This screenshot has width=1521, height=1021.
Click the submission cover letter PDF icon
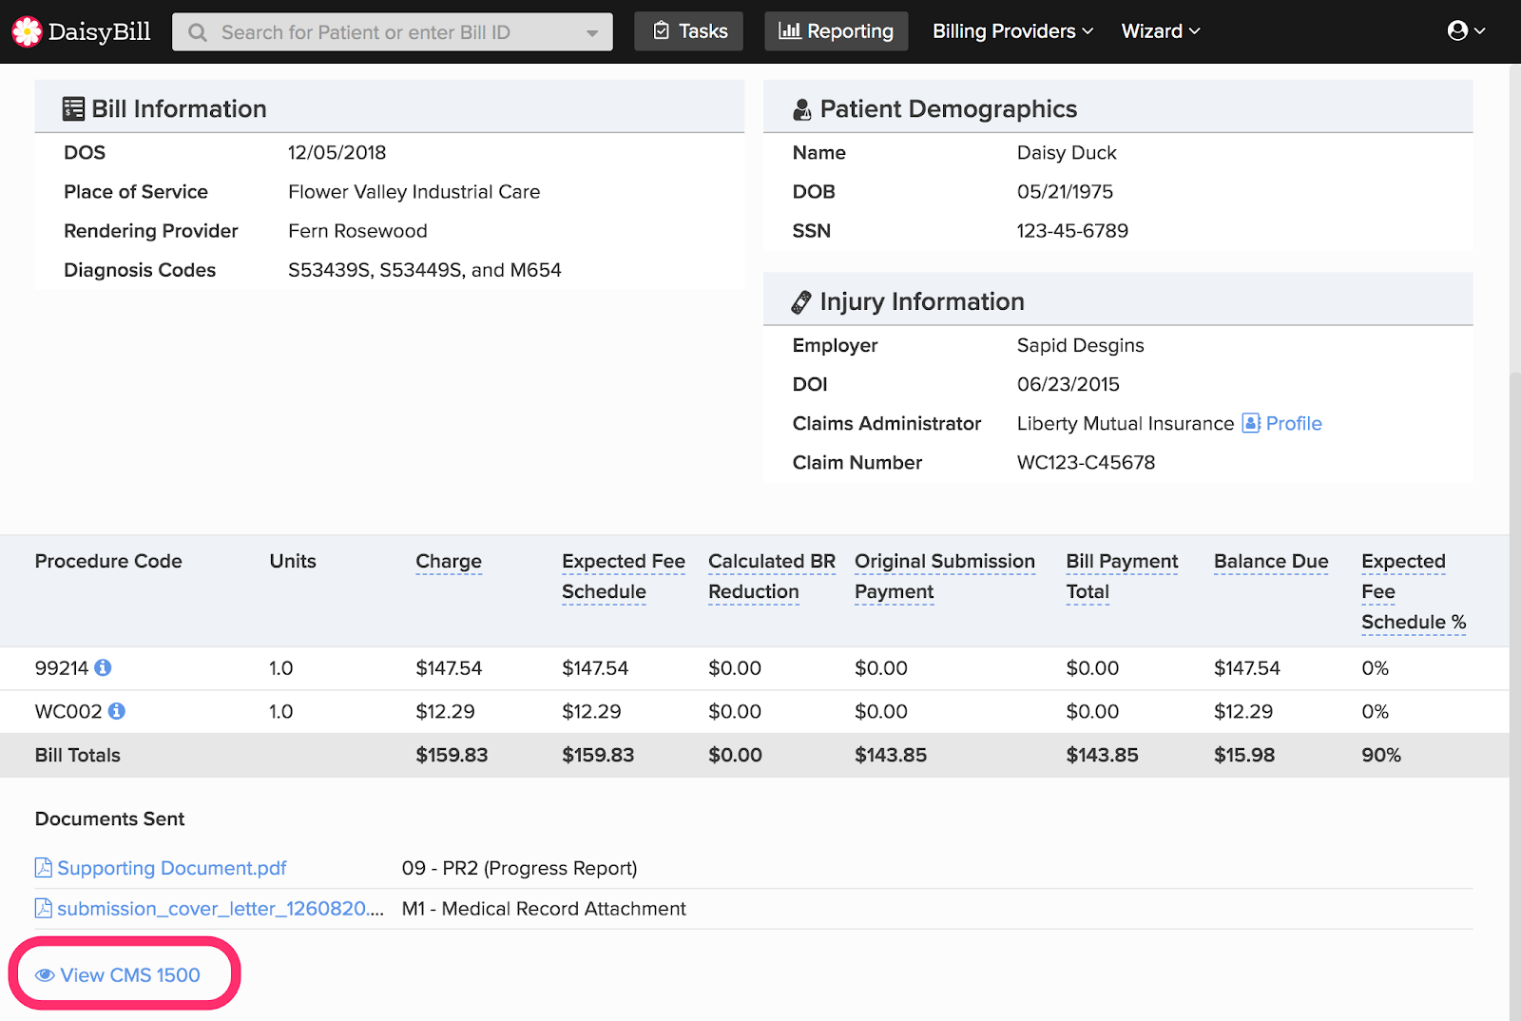click(43, 909)
